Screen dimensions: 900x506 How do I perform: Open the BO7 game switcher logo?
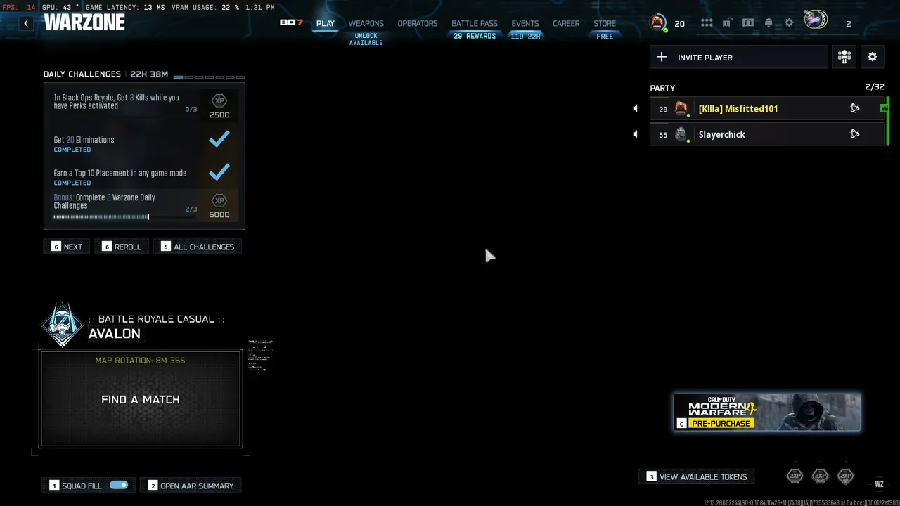(x=291, y=22)
